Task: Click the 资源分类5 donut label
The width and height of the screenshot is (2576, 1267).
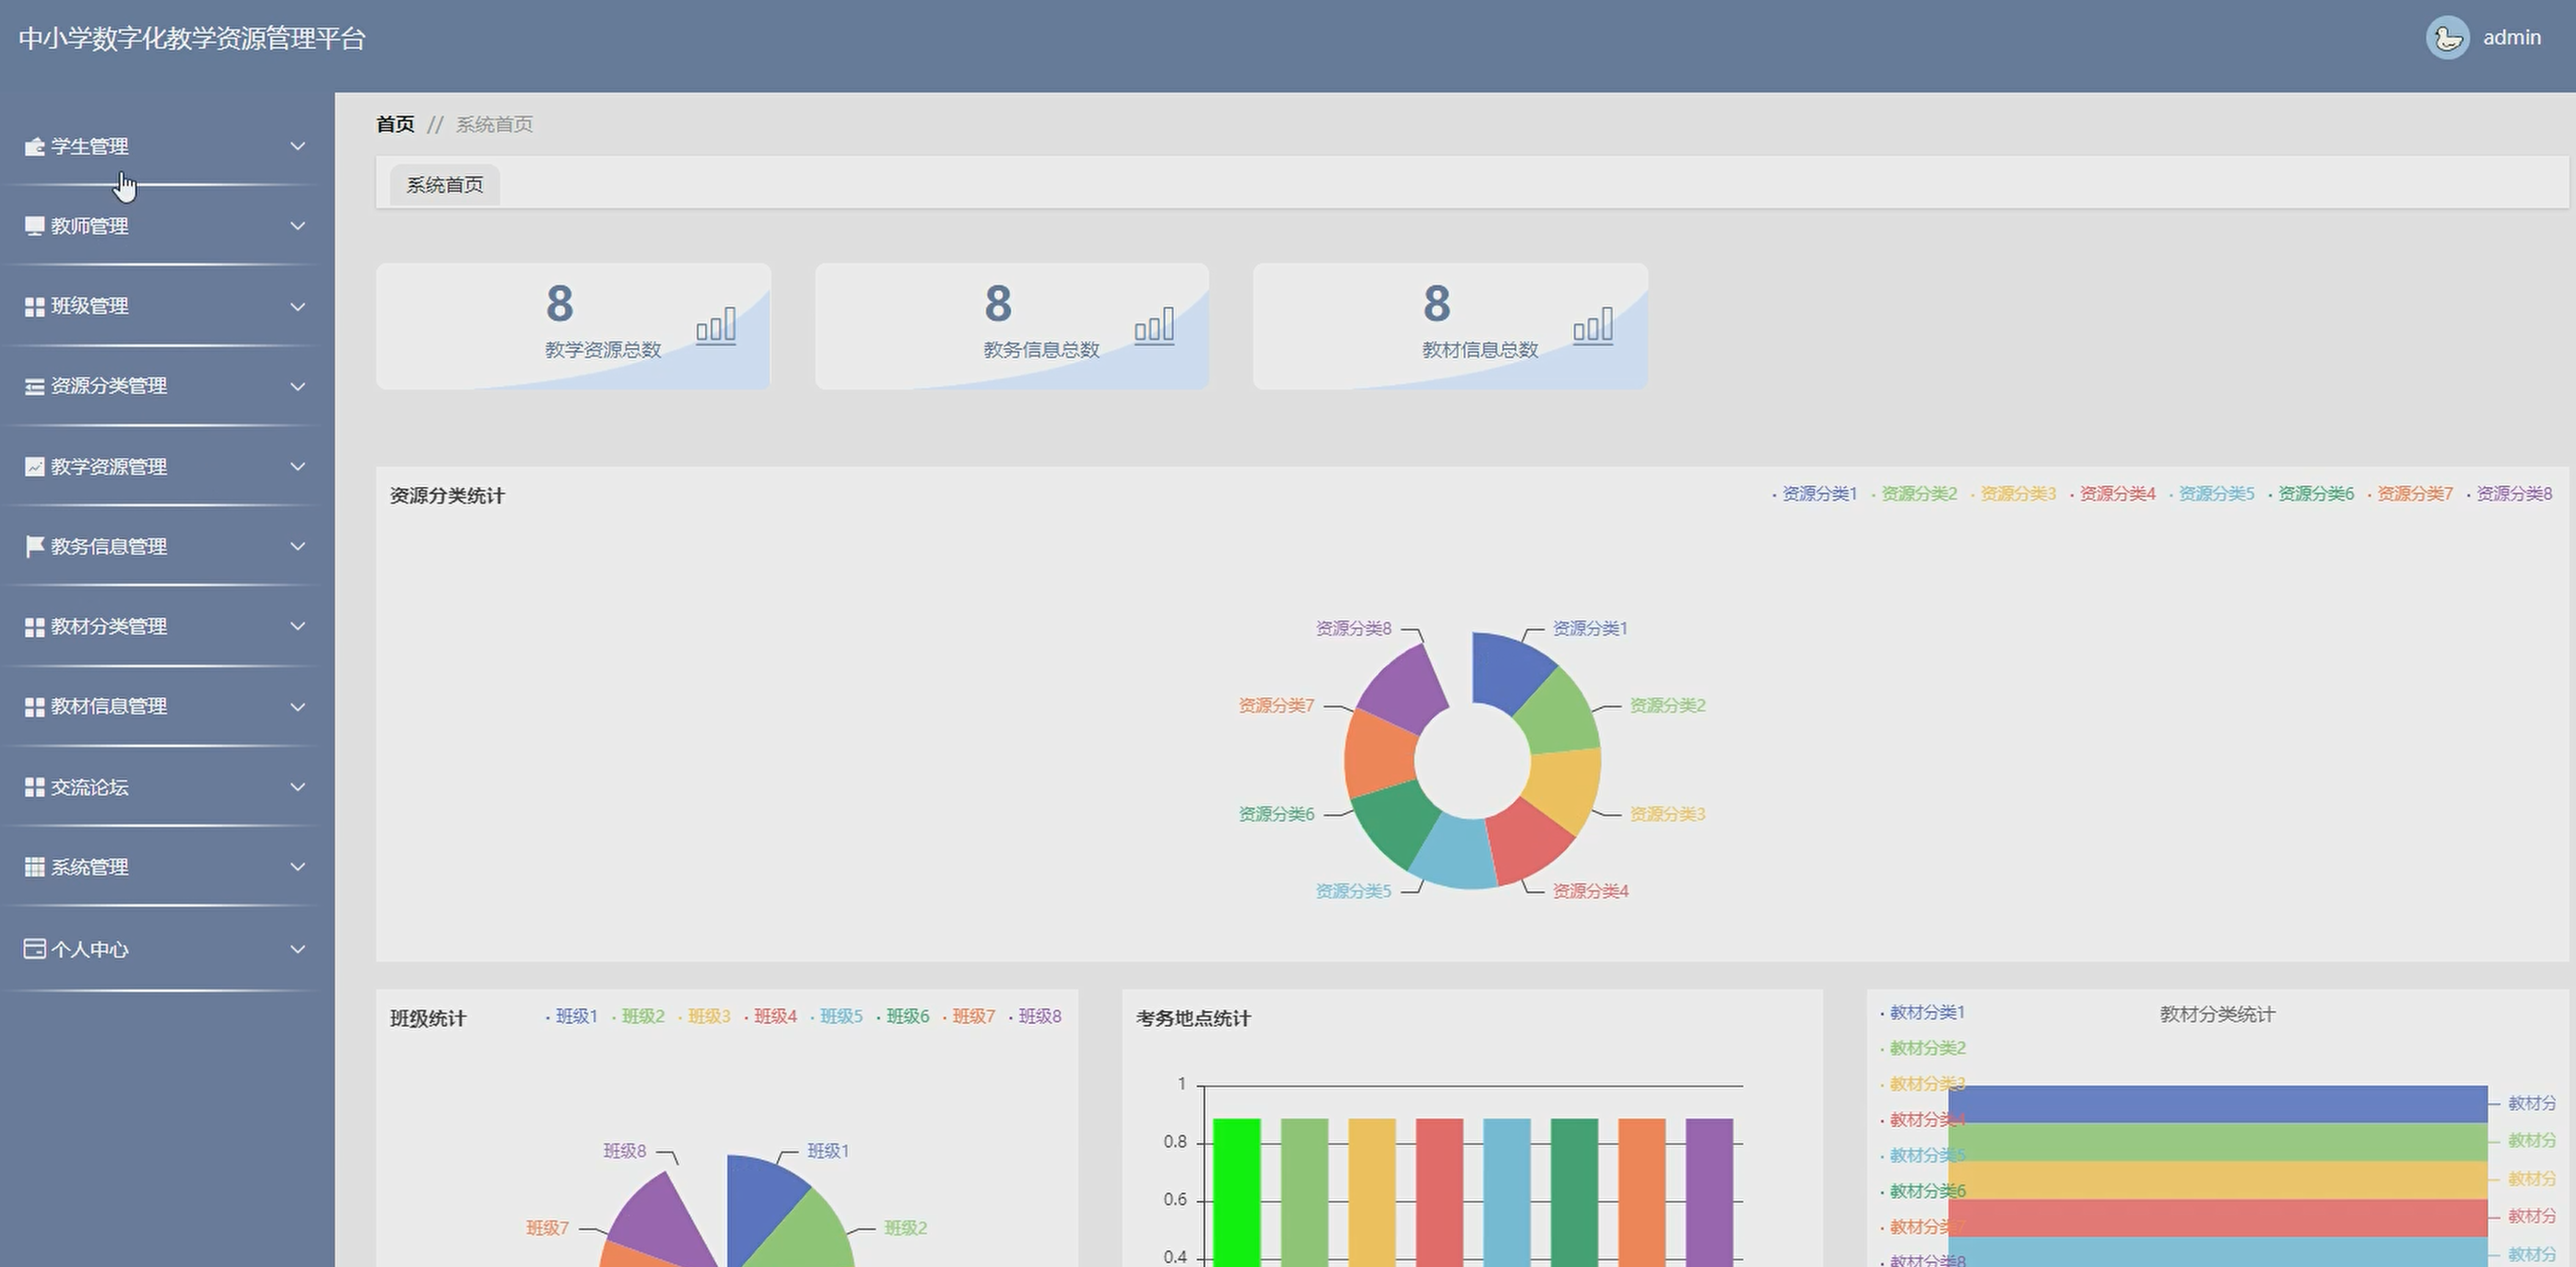Action: (1353, 890)
